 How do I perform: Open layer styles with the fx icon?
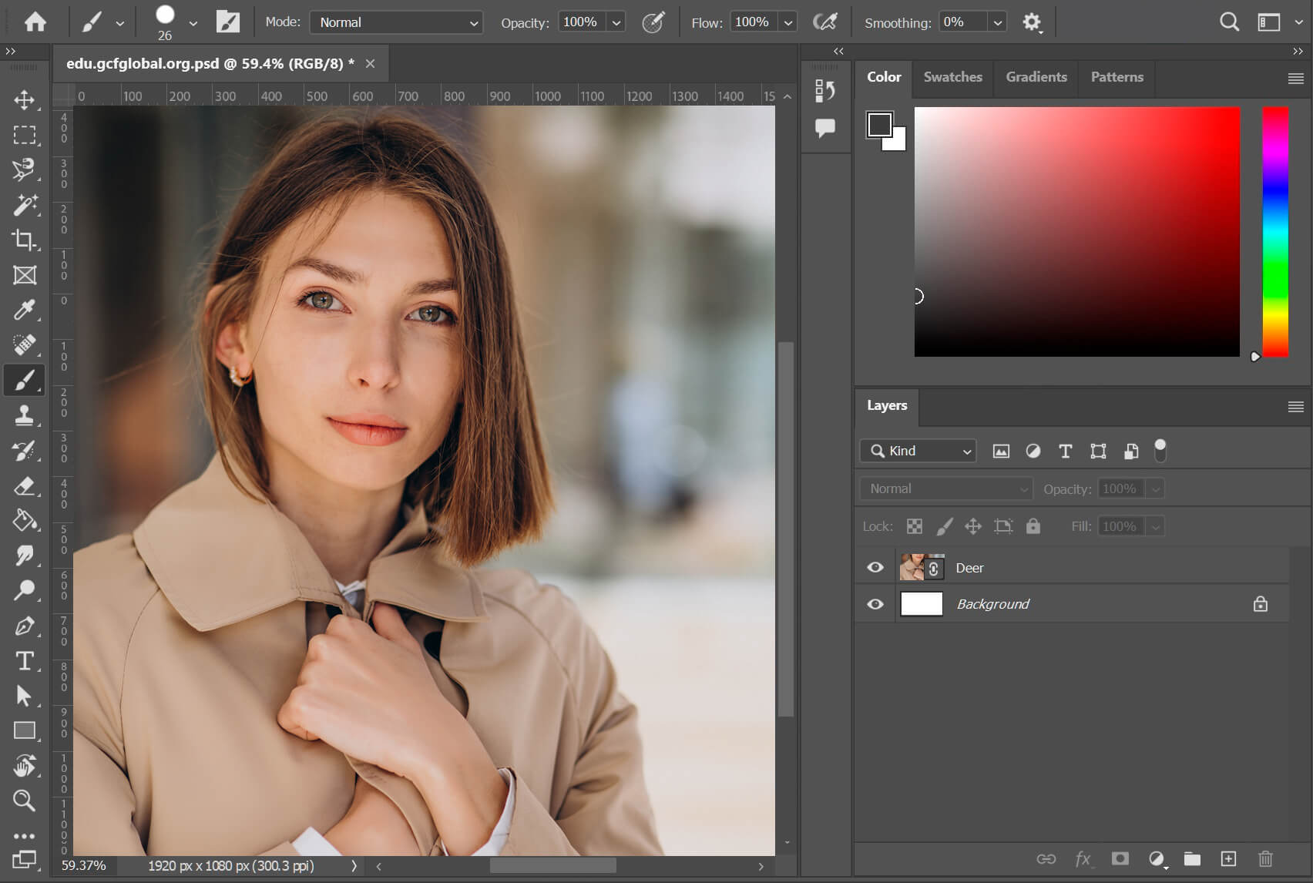[1083, 858]
